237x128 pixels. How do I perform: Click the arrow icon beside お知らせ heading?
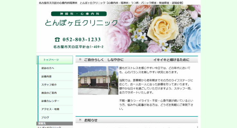pyautogui.click(x=79, y=120)
